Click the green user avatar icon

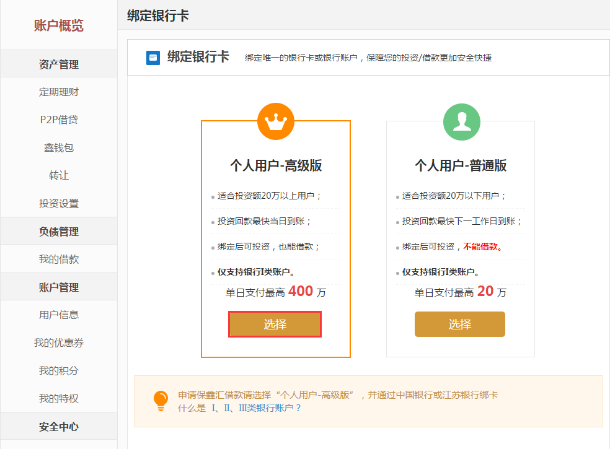(462, 121)
